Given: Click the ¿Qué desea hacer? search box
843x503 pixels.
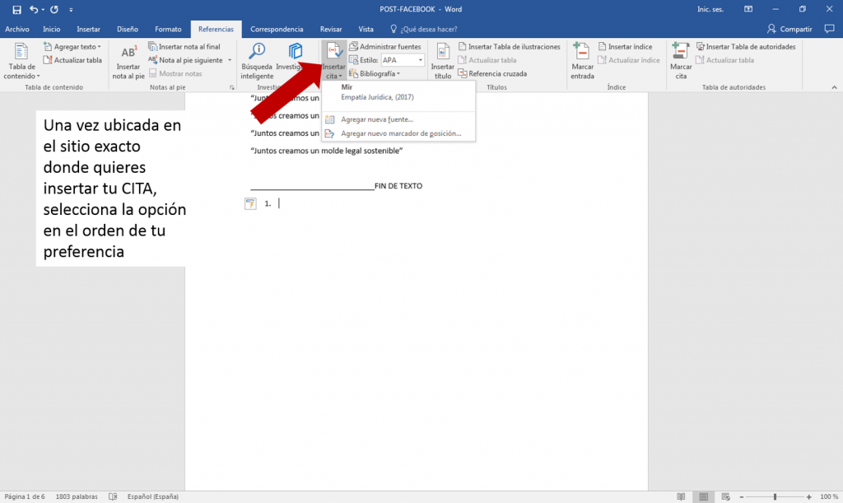Looking at the screenshot, I should 424,29.
